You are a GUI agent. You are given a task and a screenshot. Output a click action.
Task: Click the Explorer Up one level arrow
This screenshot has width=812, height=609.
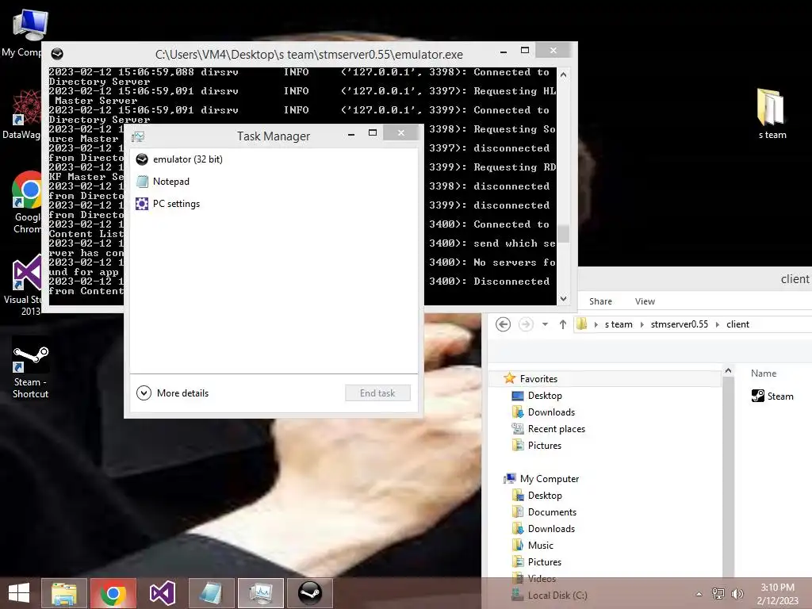coord(563,324)
